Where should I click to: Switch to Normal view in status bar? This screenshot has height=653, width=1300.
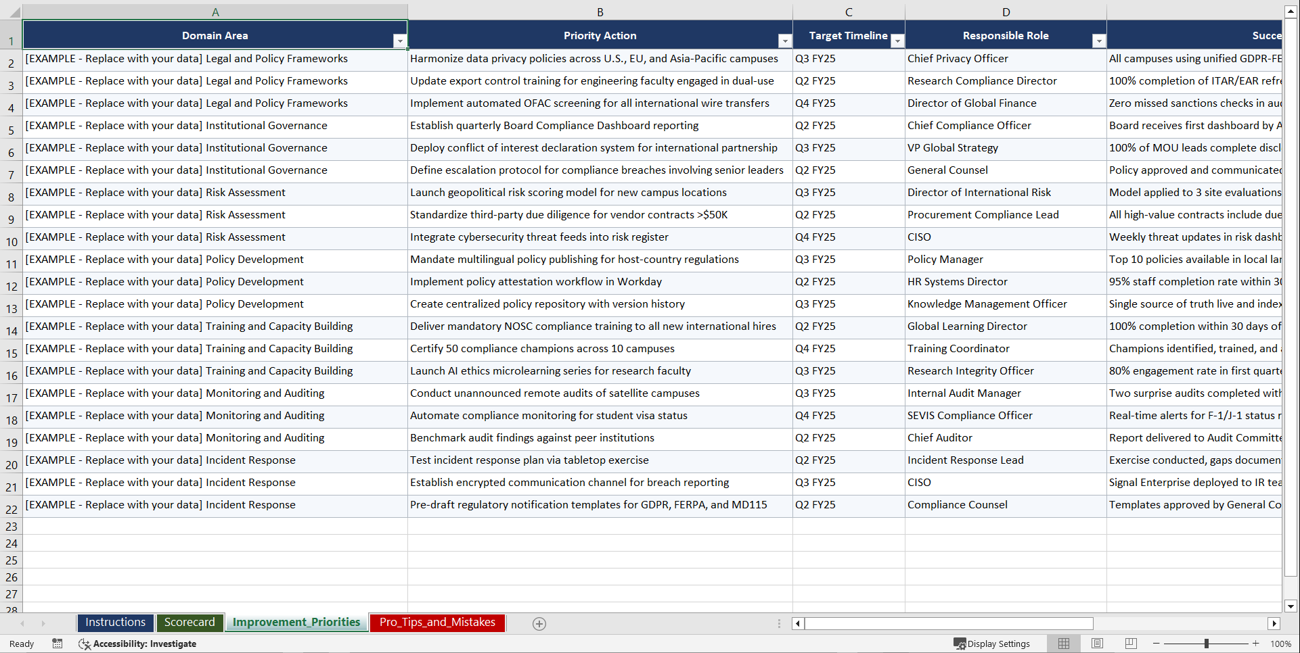point(1063,644)
